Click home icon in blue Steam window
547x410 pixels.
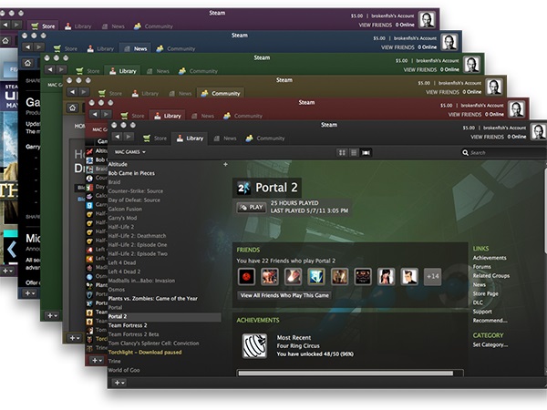coord(27,63)
